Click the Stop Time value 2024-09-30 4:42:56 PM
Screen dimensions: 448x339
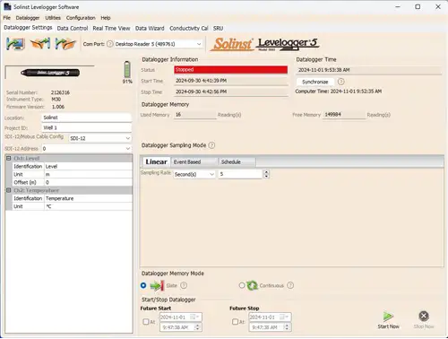pyautogui.click(x=230, y=91)
